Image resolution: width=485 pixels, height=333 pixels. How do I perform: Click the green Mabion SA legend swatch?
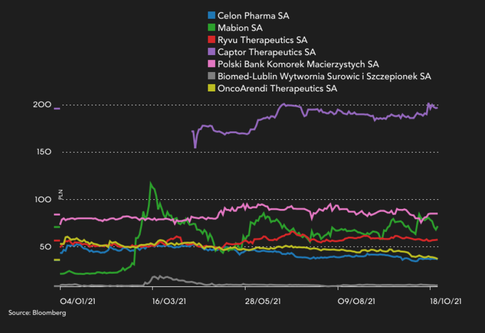pos(212,28)
